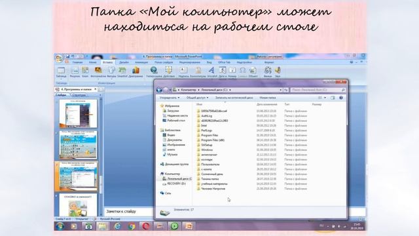The height and width of the screenshot is (236, 419).
Task: Switch to Главная ribbon tab
Action: 77,62
